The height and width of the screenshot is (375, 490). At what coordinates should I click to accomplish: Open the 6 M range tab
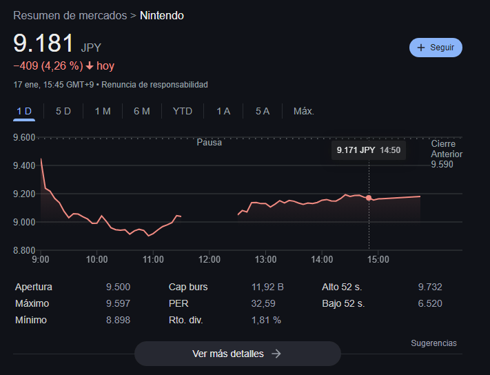point(142,111)
